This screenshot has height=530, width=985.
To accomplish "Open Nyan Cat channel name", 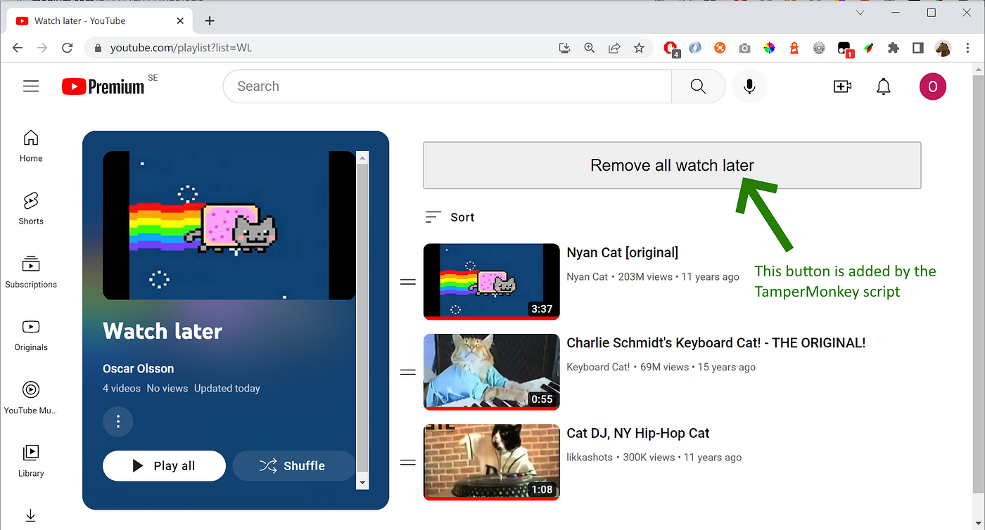I will click(587, 277).
